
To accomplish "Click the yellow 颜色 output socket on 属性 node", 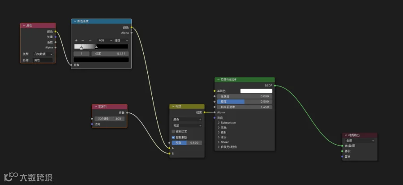I will [56, 32].
